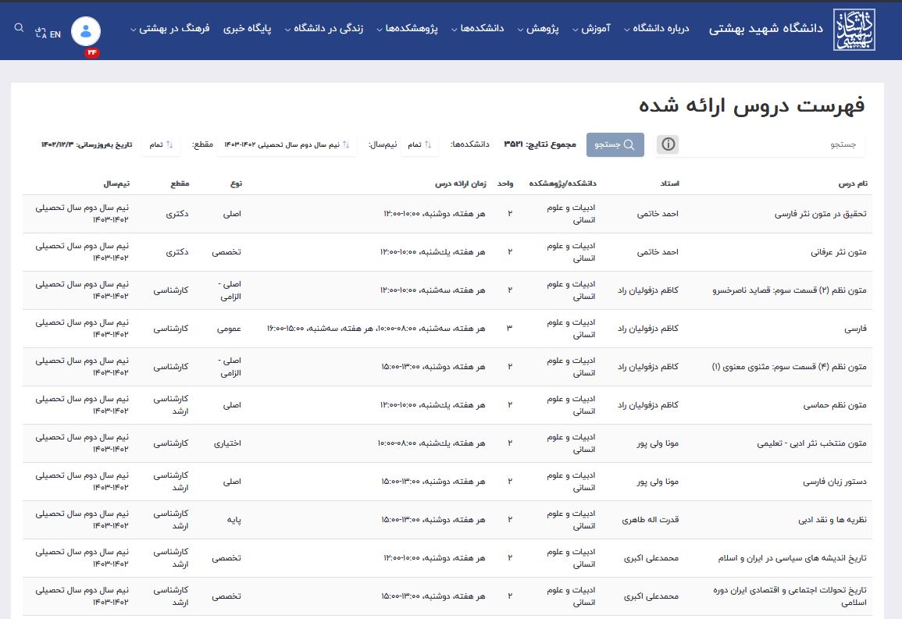Click the info icon beside search box
Screen dimensions: 902x619
click(667, 144)
